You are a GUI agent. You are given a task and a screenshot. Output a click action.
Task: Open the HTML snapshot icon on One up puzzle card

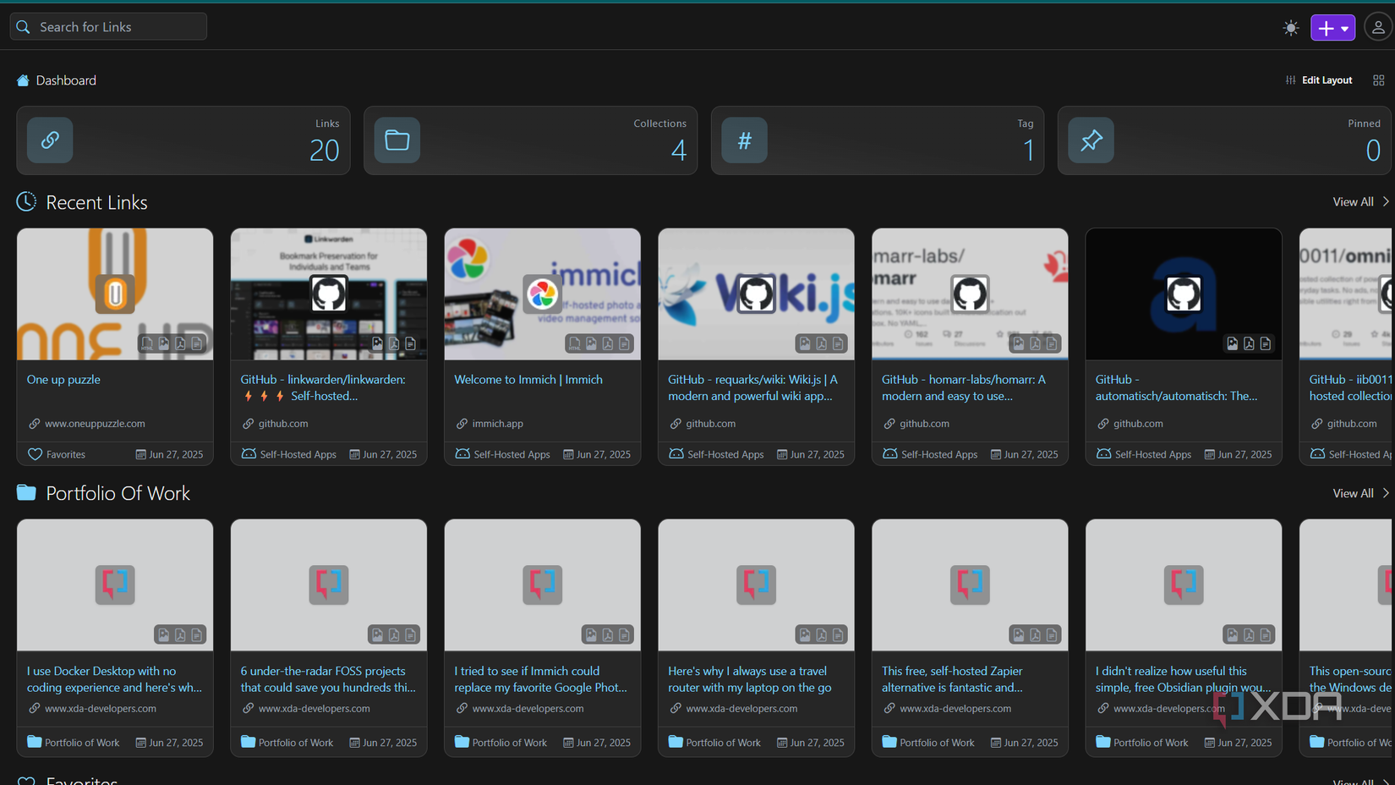(147, 343)
